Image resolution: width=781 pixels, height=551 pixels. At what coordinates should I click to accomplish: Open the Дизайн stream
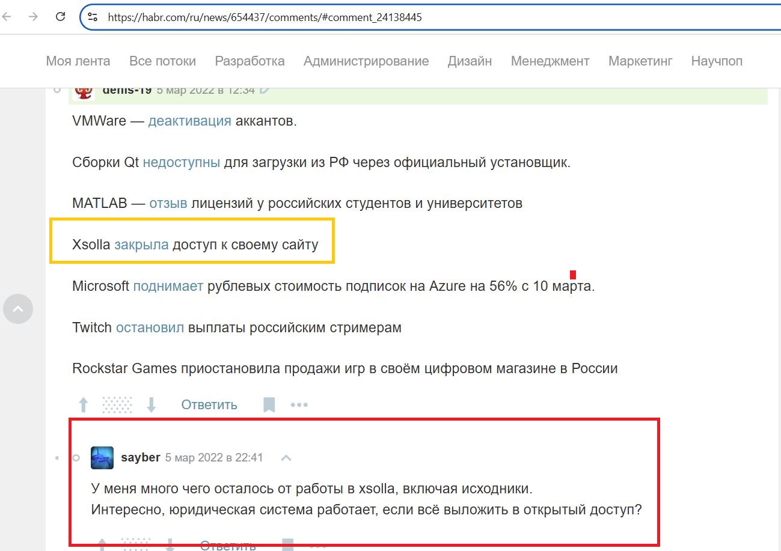(470, 61)
